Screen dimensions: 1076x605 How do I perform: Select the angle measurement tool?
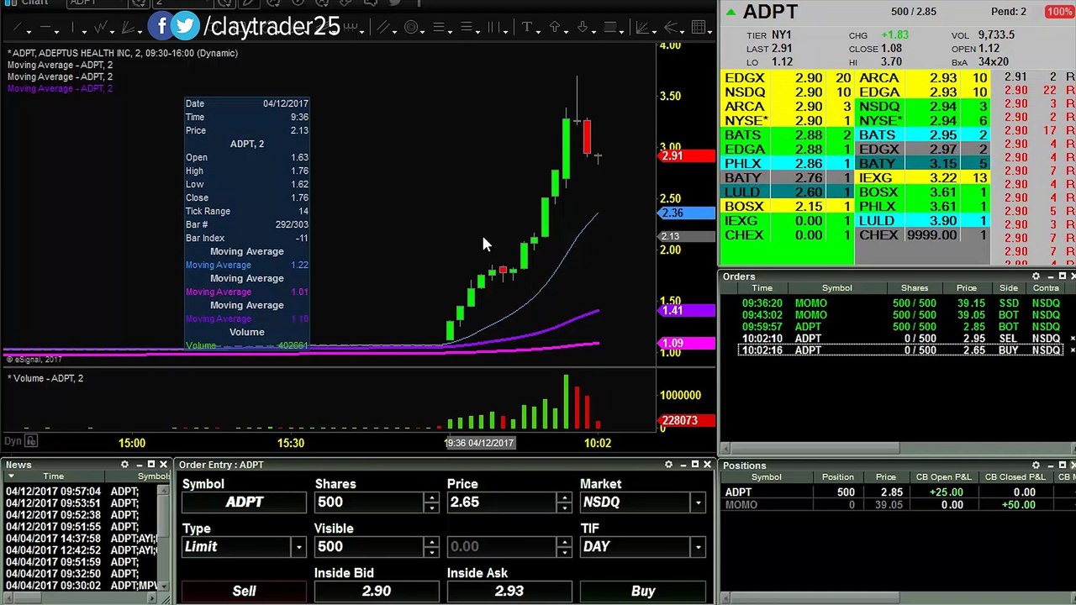643,29
